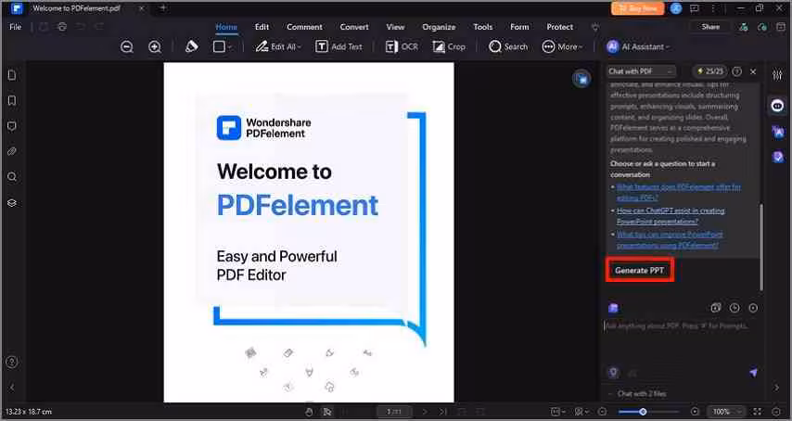This screenshot has width=792, height=421.
Task: Open the shape rectangle tool dropdown
Action: tap(223, 46)
